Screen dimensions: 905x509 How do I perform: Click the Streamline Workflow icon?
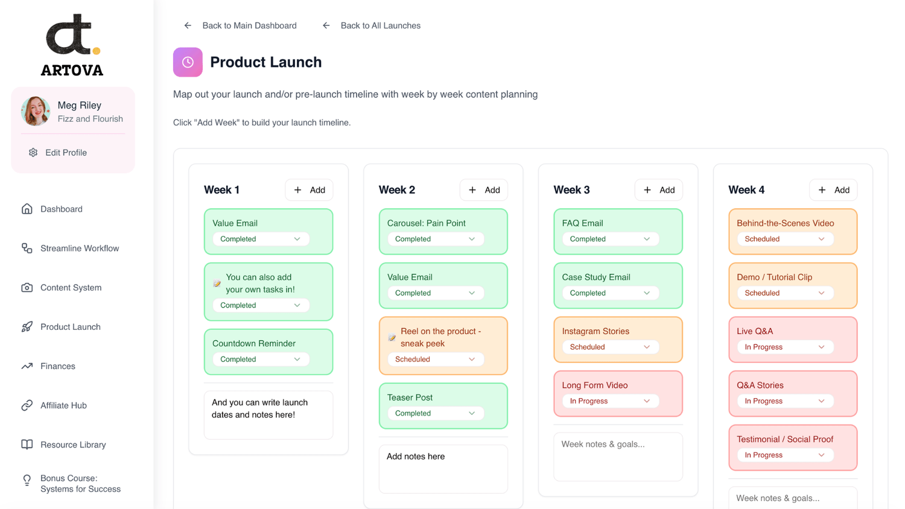pos(27,248)
